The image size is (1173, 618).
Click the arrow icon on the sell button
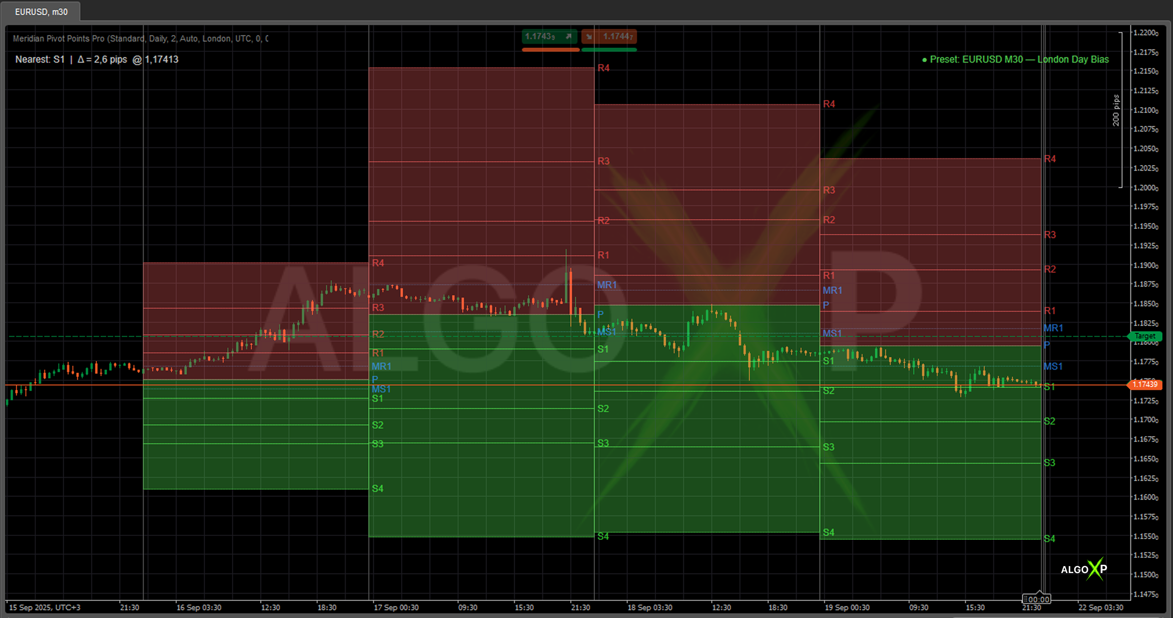click(568, 37)
